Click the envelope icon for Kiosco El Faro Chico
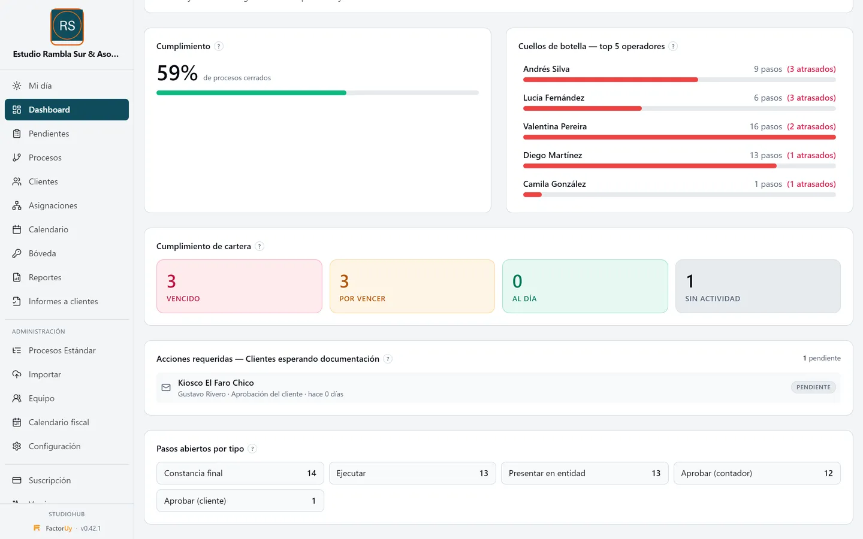This screenshot has height=539, width=863. click(166, 387)
